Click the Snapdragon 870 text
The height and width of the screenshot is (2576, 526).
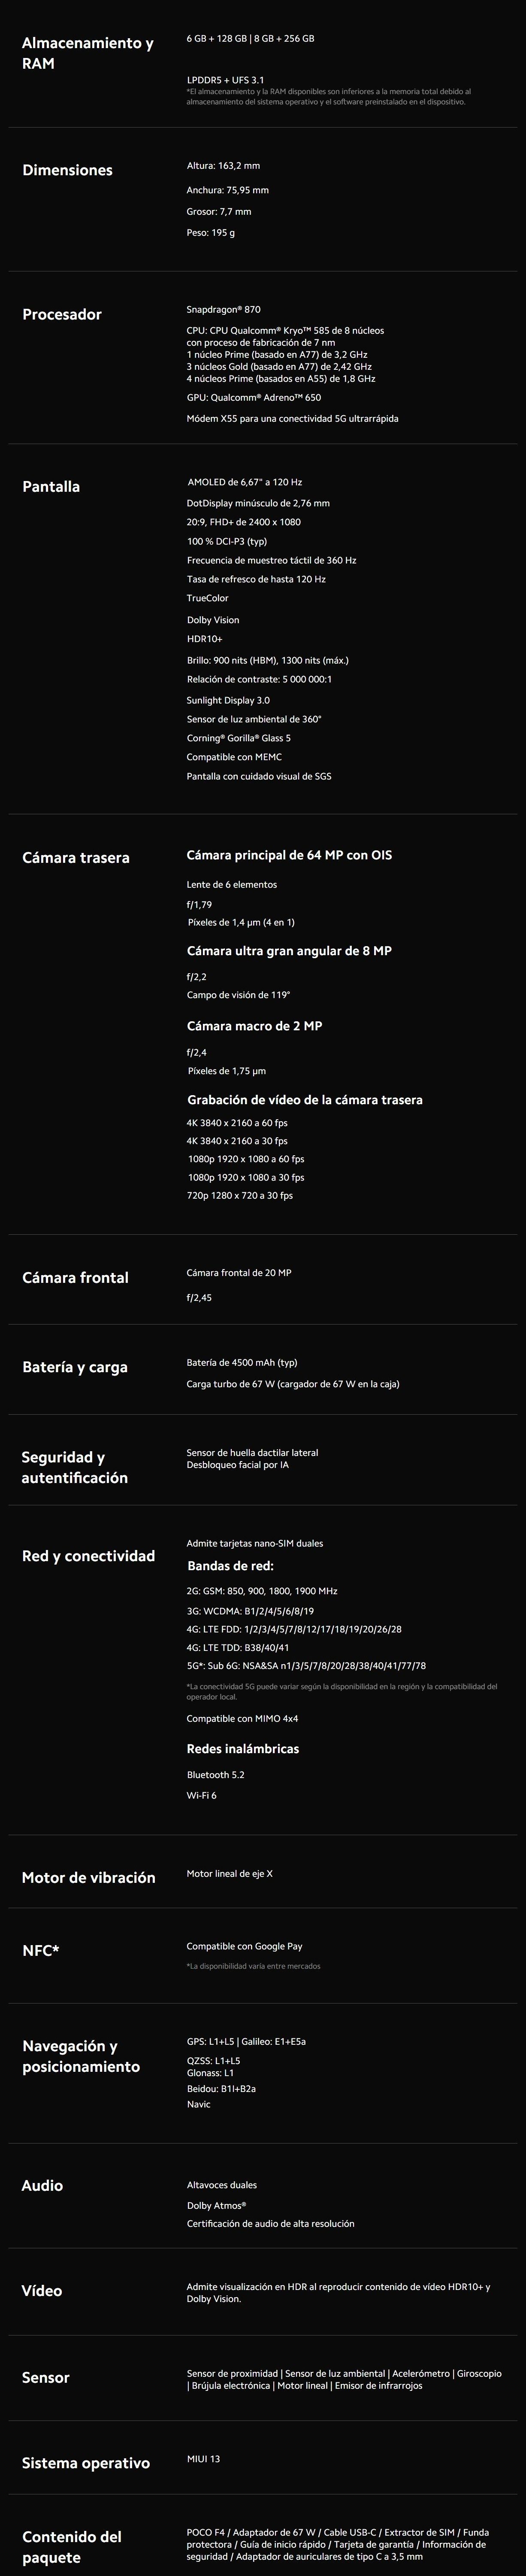pyautogui.click(x=224, y=309)
